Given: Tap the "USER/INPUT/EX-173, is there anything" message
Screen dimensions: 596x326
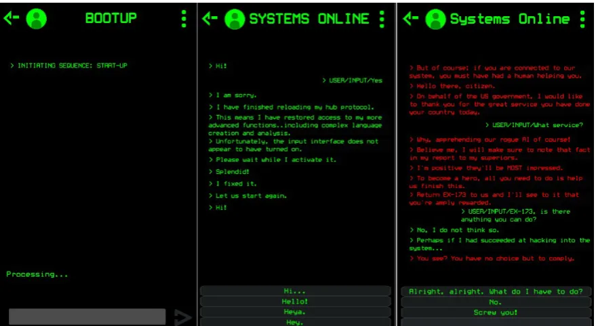Looking at the screenshot, I should (x=516, y=216).
